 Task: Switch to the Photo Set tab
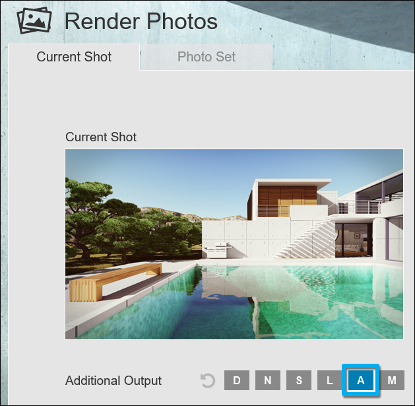coord(207,57)
